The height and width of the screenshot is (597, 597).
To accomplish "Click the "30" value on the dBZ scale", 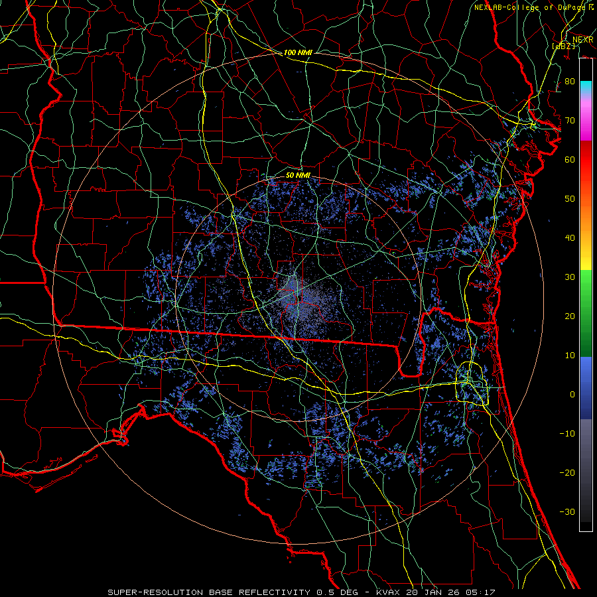I will click(x=570, y=277).
